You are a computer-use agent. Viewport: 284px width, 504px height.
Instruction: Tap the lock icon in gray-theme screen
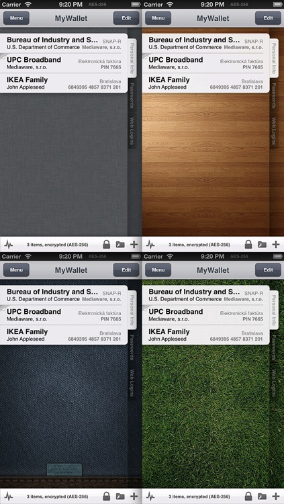tap(106, 245)
